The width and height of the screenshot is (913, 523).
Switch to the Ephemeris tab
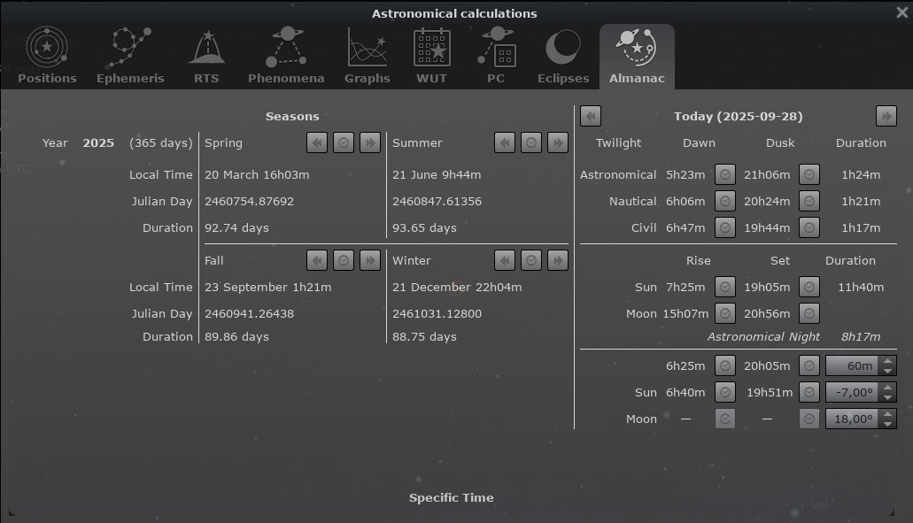point(130,57)
